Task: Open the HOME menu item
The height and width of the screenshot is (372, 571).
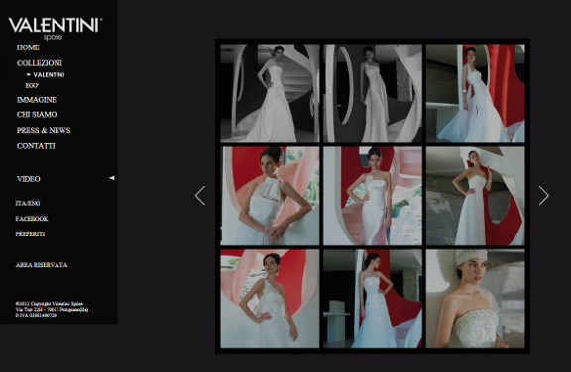Action: click(28, 47)
